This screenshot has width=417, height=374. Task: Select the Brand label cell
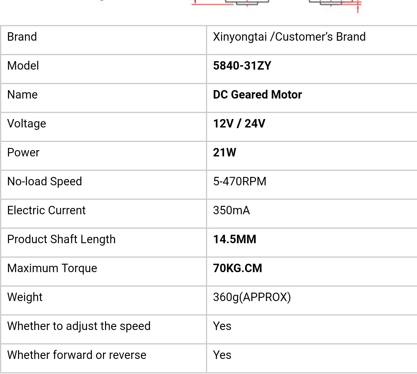pyautogui.click(x=104, y=40)
